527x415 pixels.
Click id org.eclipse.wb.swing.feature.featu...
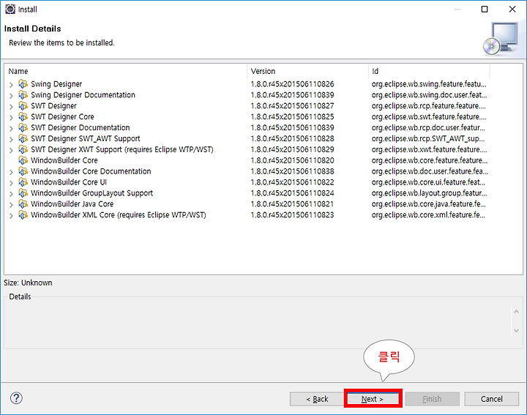[x=429, y=84]
